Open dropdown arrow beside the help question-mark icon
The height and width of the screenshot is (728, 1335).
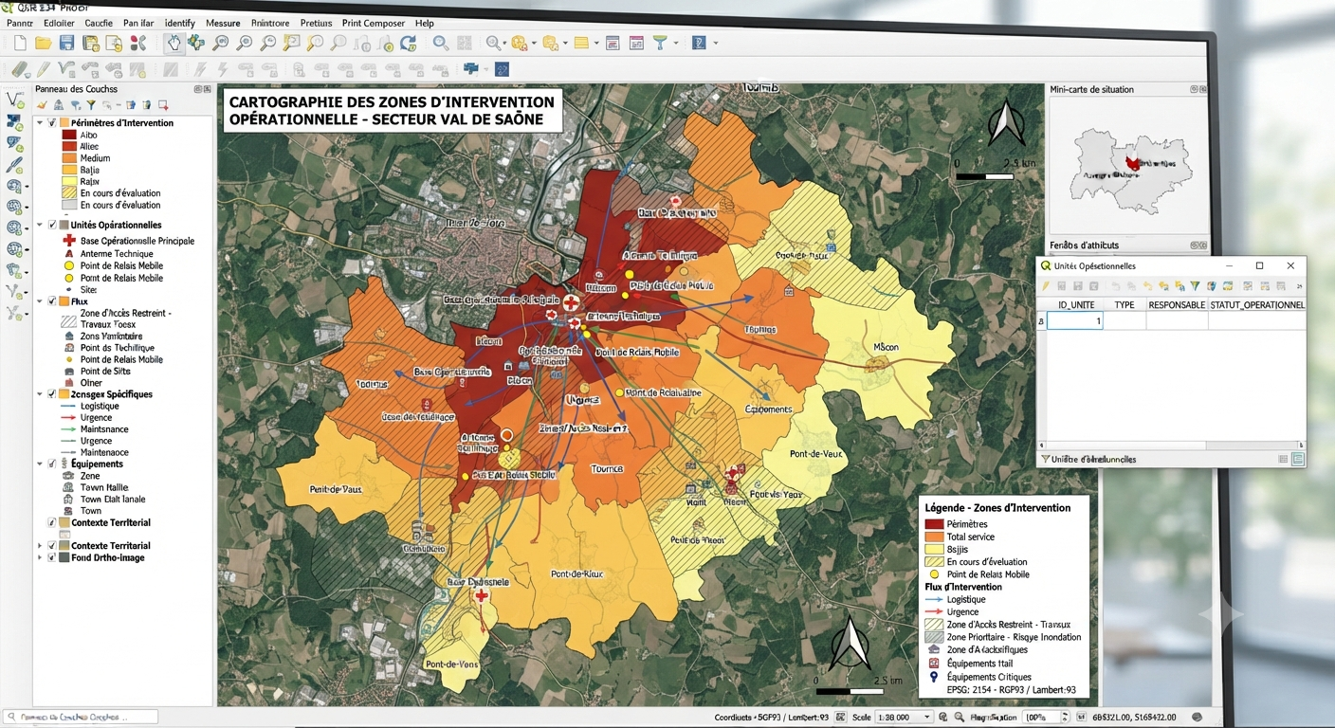coord(715,43)
